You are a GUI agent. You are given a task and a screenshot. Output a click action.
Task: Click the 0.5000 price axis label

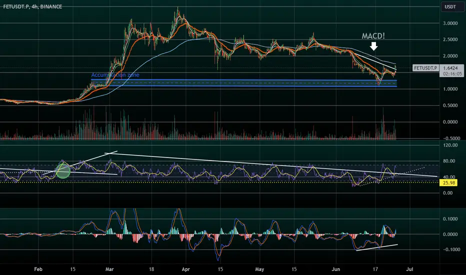[450, 105]
